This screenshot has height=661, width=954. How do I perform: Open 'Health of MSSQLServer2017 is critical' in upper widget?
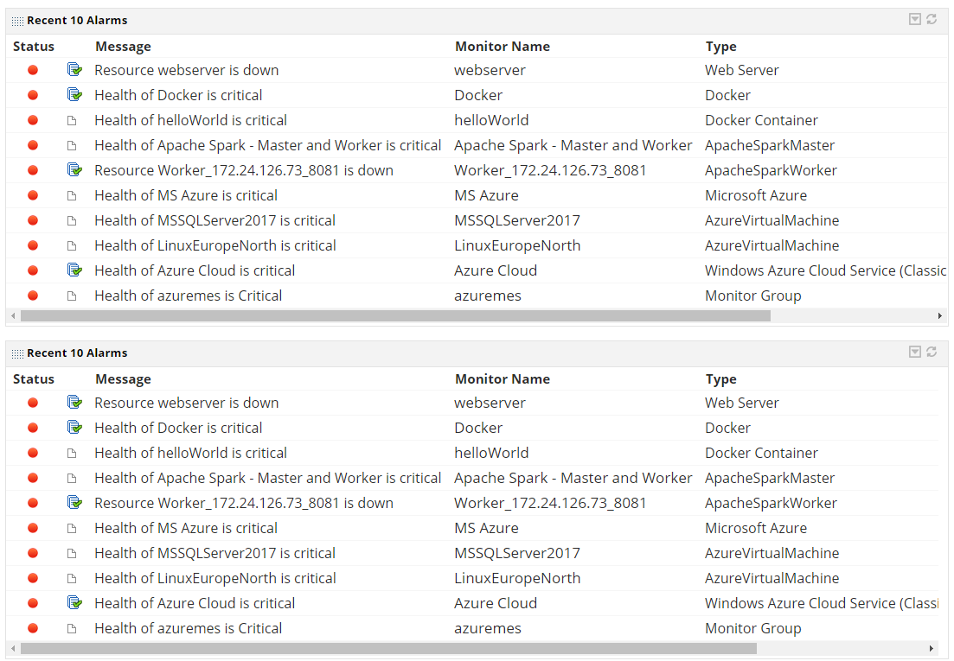click(214, 220)
